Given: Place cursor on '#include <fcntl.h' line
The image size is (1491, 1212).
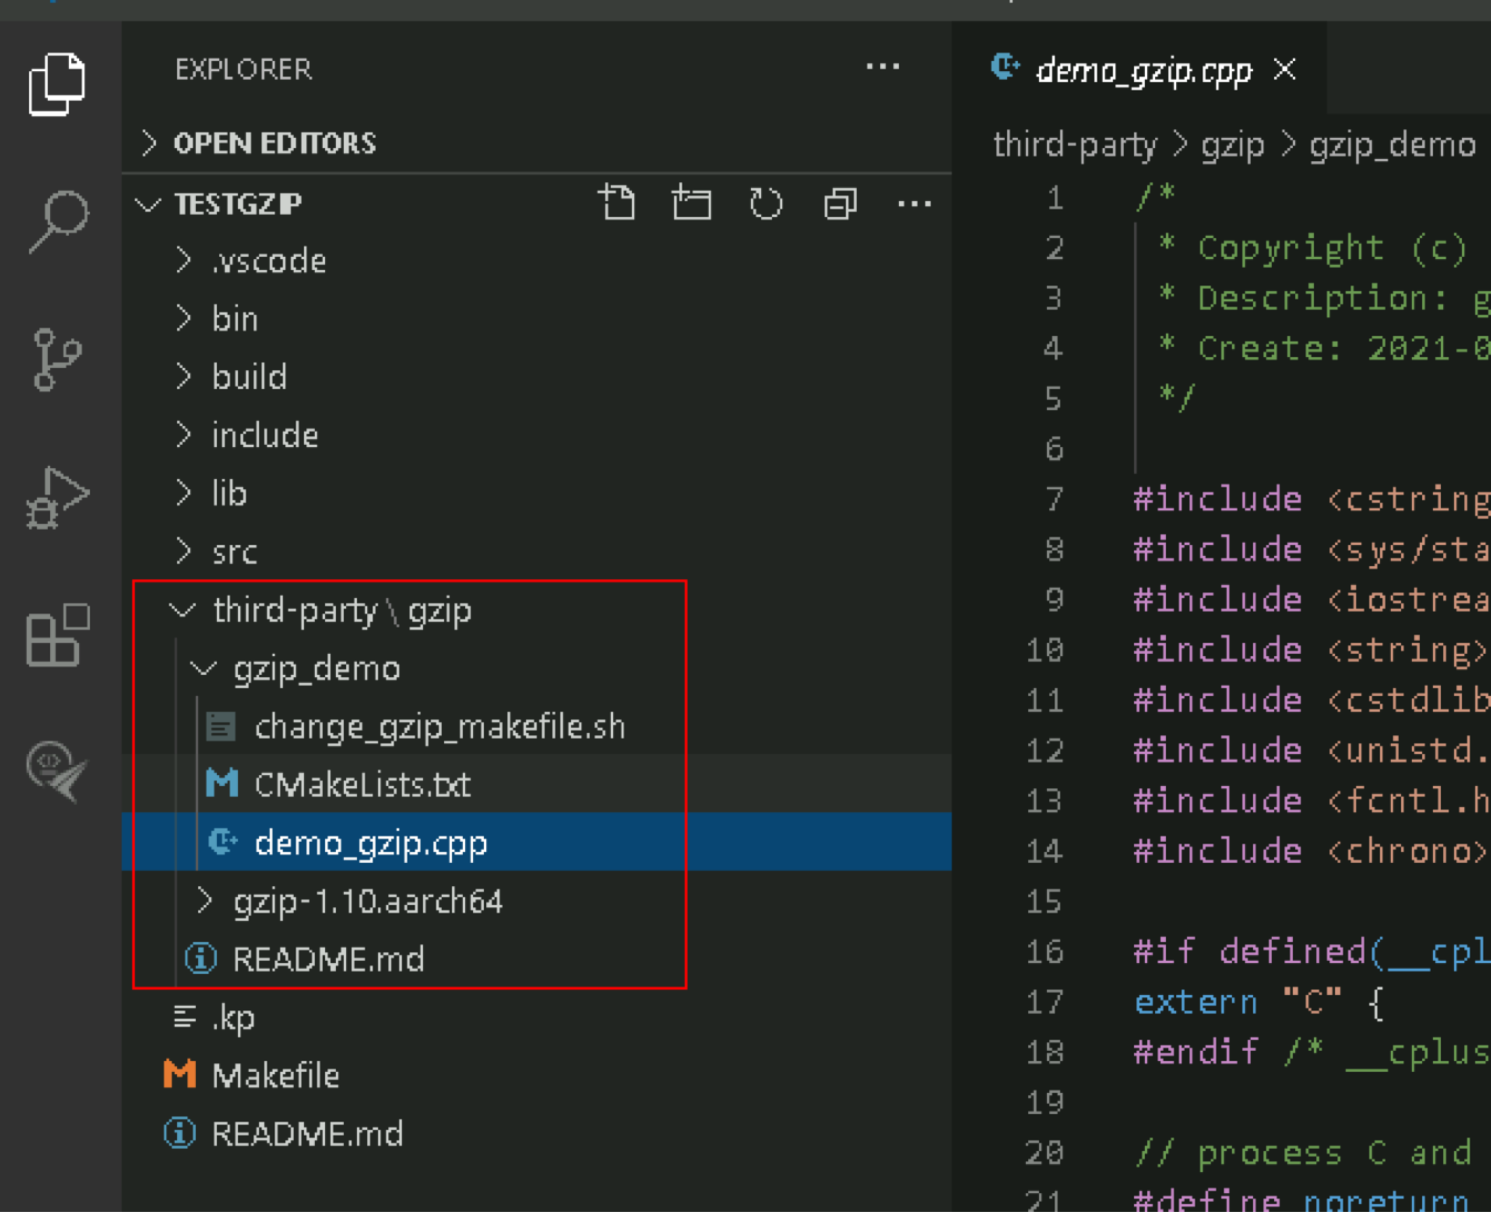Looking at the screenshot, I should click(1312, 801).
